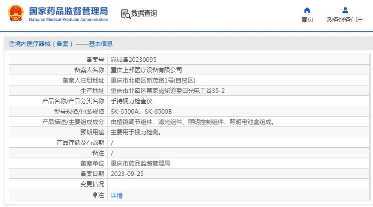The height and width of the screenshot is (207, 373).
Task: Click the 备案人注册地址 label
Action: (83, 80)
